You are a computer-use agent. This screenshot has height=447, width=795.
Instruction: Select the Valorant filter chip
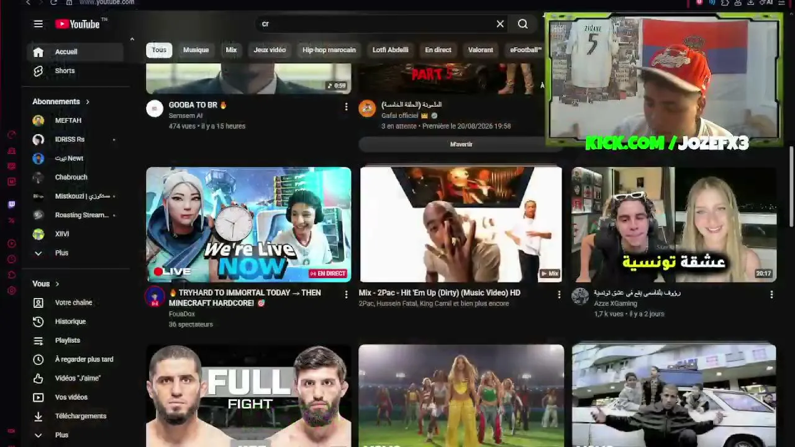click(481, 50)
